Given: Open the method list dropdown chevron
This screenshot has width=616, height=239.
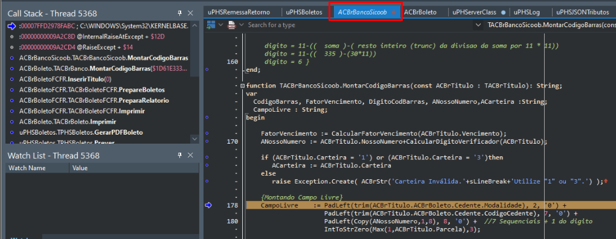Looking at the screenshot, I should click(478, 25).
